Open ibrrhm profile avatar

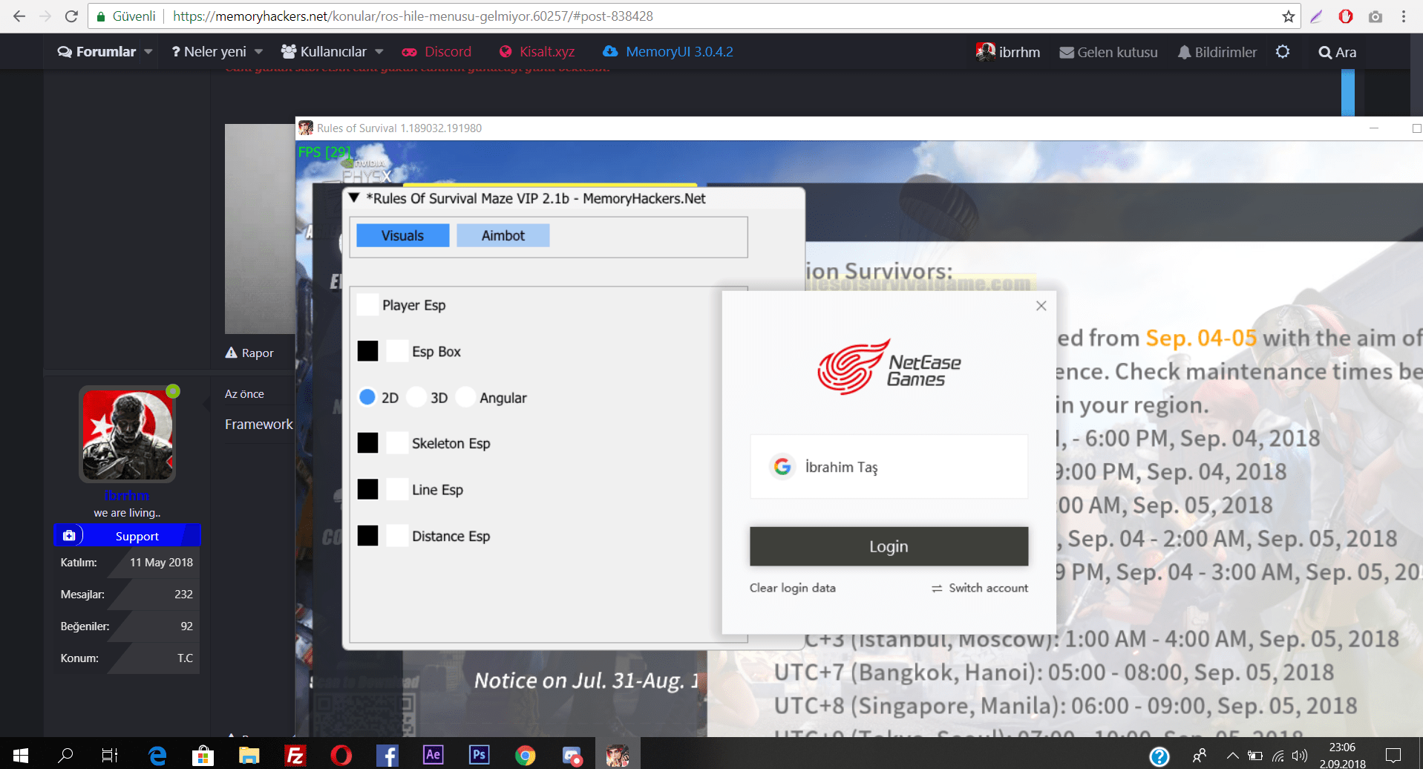coord(127,434)
